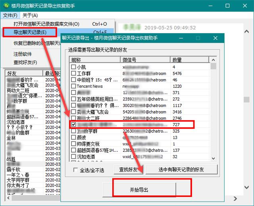Screen dimensions: 254x206
Task: Tick the checkbox for 小凯
Action: (x=73, y=67)
